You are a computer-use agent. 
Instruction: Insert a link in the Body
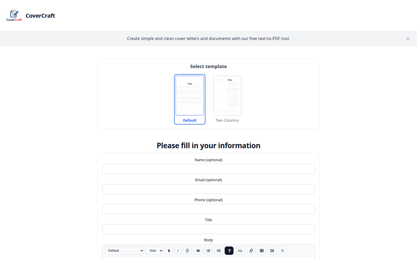pos(251,251)
